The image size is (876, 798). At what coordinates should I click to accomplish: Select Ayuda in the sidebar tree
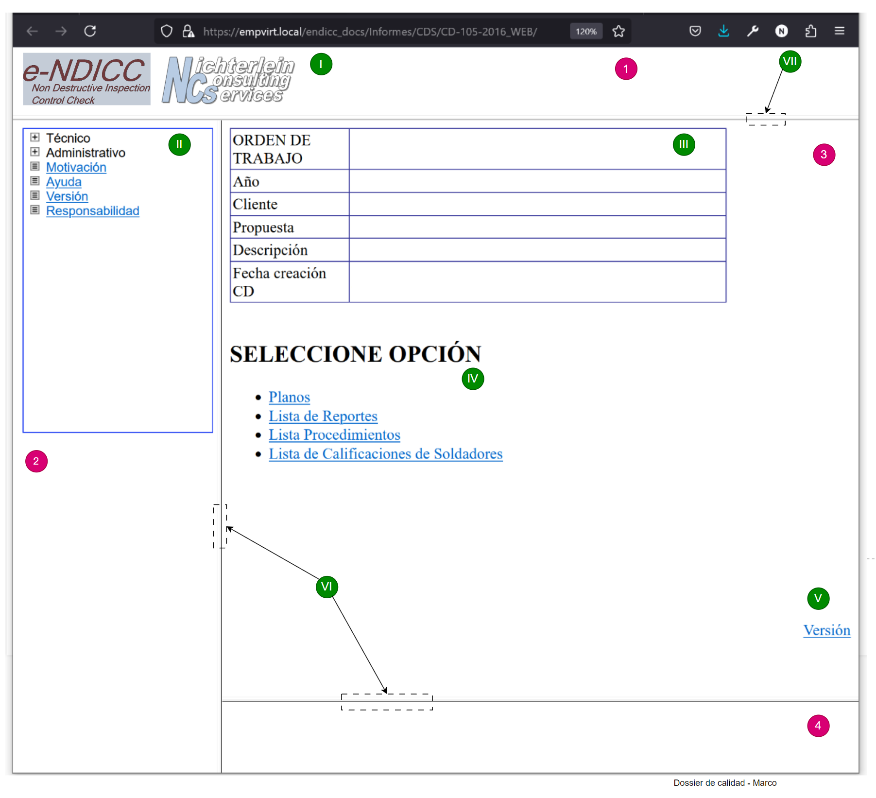pyautogui.click(x=64, y=182)
